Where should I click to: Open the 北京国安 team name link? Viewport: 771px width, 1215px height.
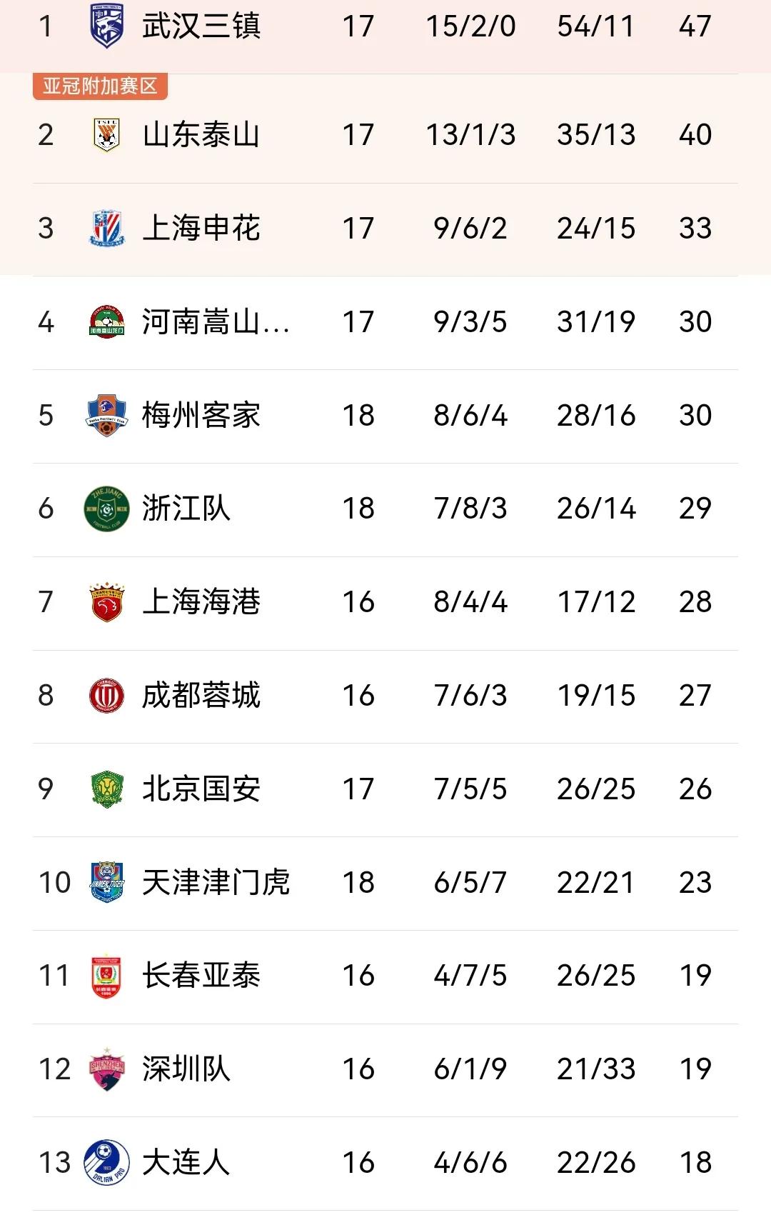coord(201,789)
